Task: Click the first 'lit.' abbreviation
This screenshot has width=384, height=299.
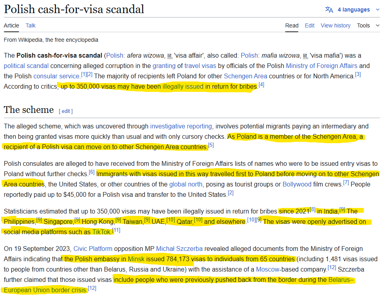Action: pos(170,56)
